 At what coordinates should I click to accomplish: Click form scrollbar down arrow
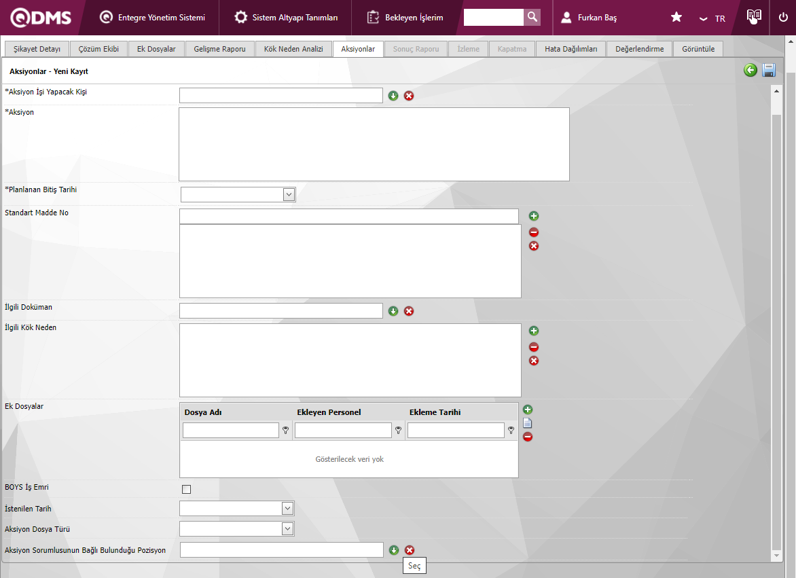tap(776, 556)
